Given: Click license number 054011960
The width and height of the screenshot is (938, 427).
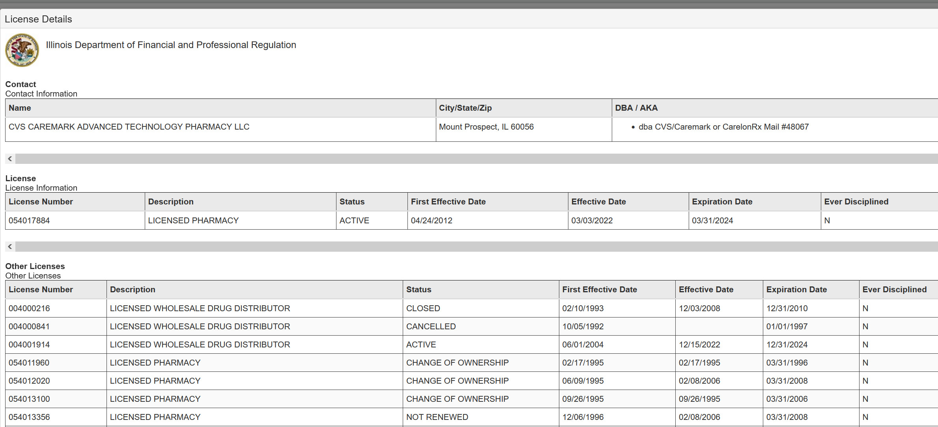Looking at the screenshot, I should pyautogui.click(x=29, y=363).
